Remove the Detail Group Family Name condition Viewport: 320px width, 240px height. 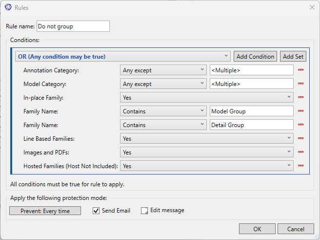[300, 125]
